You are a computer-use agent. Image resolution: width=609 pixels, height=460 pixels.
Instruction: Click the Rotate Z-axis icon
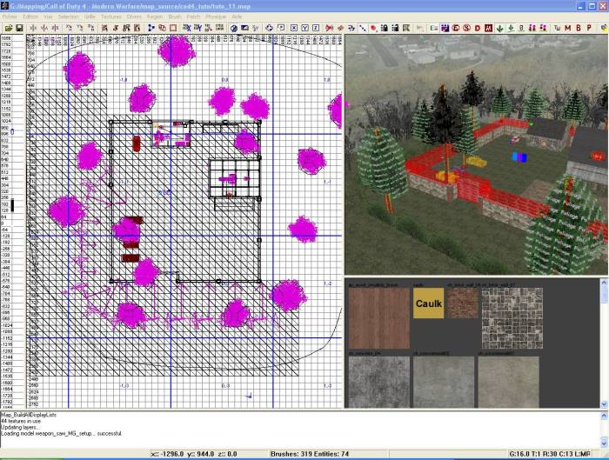pyautogui.click(x=90, y=28)
